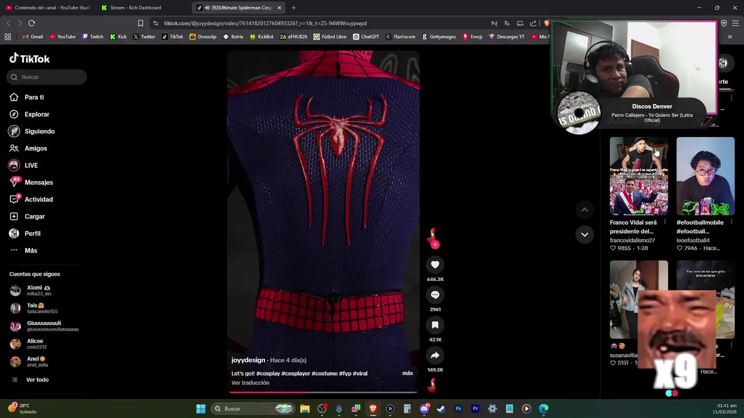Go to next video with down arrow
Image resolution: width=744 pixels, height=418 pixels.
585,235
